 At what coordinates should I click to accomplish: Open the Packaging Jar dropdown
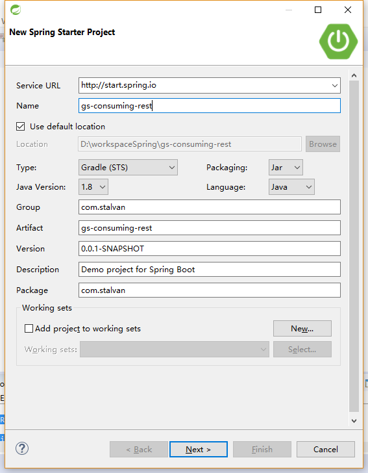pyautogui.click(x=286, y=168)
